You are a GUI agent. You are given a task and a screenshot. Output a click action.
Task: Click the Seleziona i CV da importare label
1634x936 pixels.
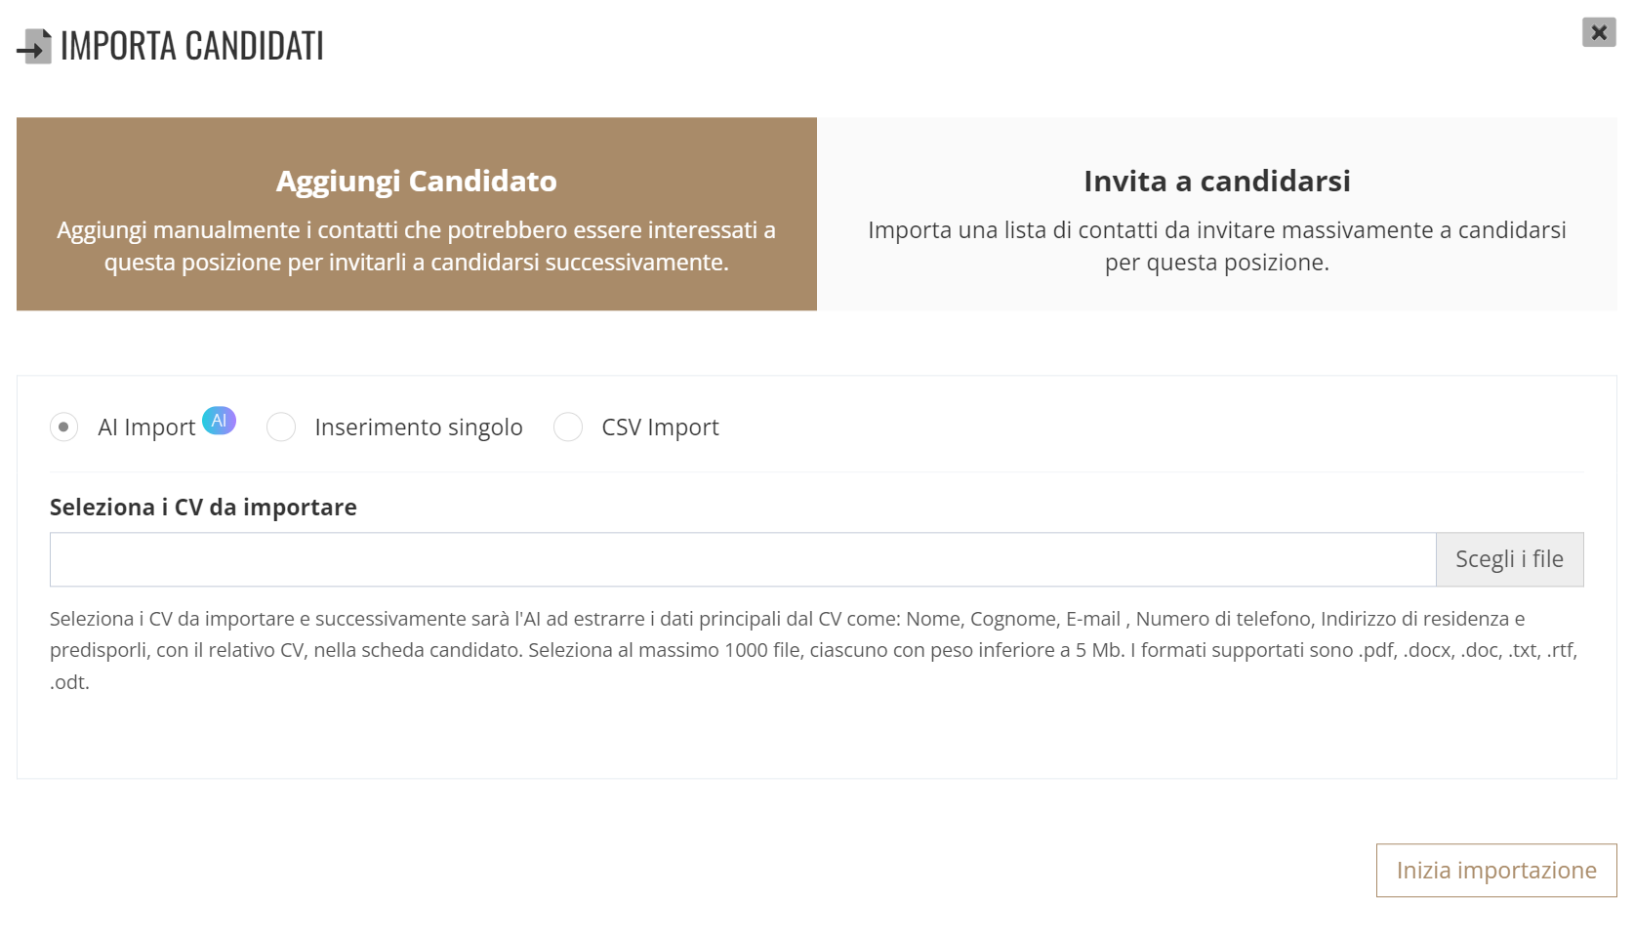pyautogui.click(x=203, y=508)
